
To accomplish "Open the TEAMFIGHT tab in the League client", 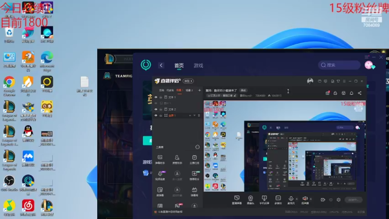I will (x=124, y=76).
